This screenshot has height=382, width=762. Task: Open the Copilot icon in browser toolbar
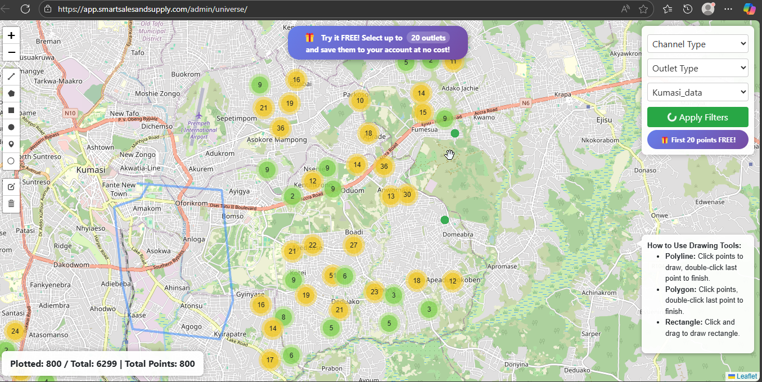click(x=749, y=8)
